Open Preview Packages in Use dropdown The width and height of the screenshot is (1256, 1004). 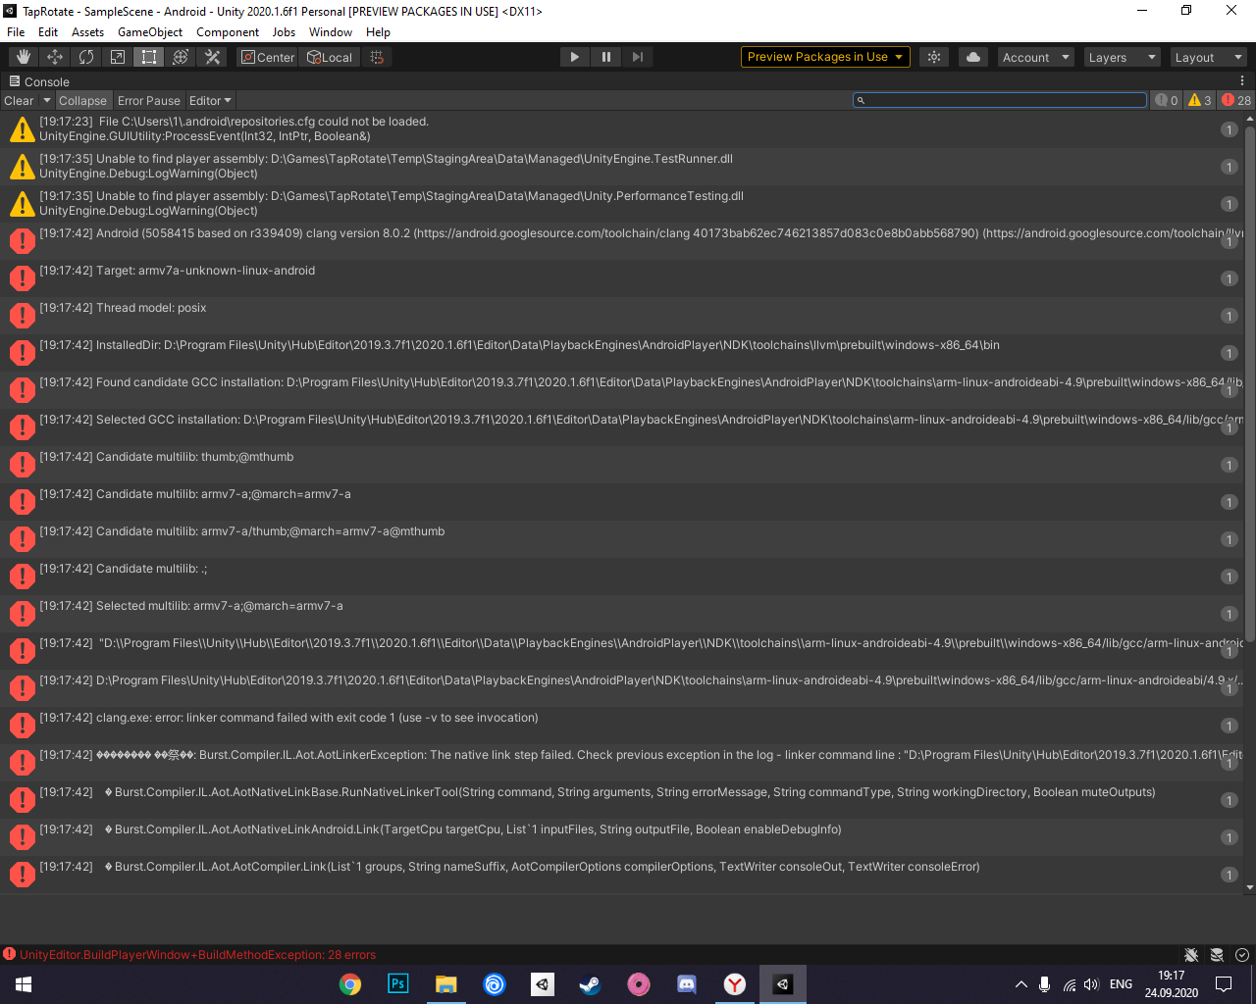[825, 57]
